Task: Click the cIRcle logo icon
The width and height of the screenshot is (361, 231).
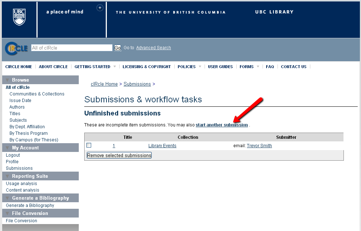Action: pyautogui.click(x=16, y=48)
